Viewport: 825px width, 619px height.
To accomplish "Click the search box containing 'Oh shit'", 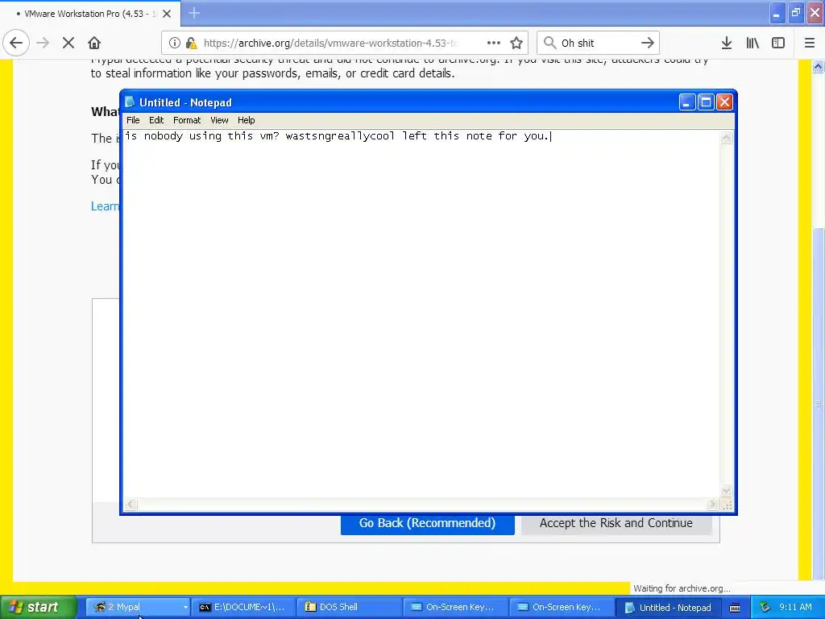I will [x=597, y=43].
